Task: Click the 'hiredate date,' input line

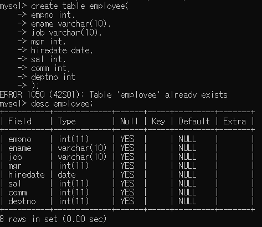Action: [62, 51]
